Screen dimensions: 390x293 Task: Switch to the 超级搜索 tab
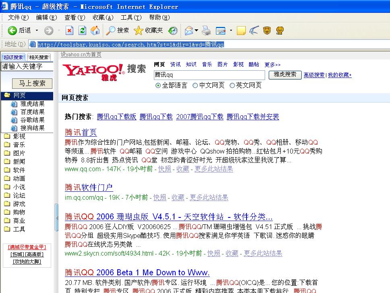pos(13,57)
